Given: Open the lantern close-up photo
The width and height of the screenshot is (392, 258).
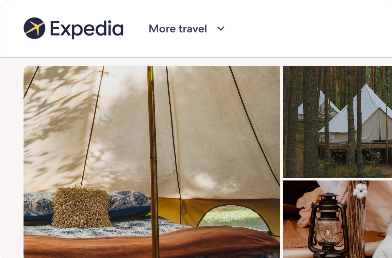Looking at the screenshot, I should (x=337, y=219).
